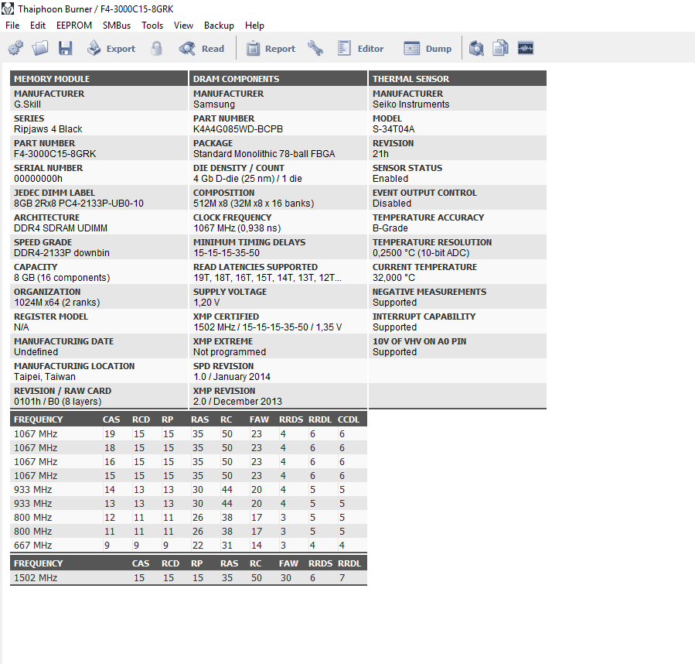Select SPD revision 1.0 / January 2014
Screen dimensions: 695x664
point(231,377)
